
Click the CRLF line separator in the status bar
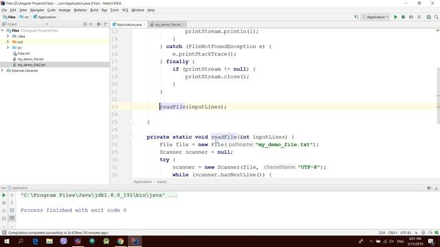392,233
